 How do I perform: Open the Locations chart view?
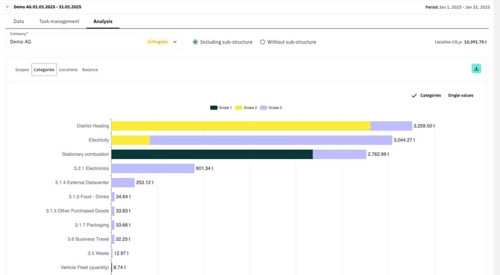coord(68,70)
